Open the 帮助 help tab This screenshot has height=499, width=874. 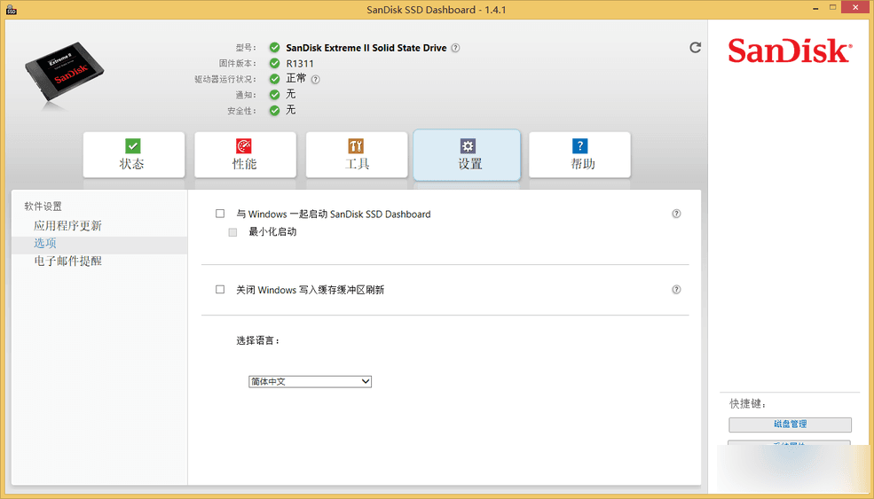[x=579, y=155]
